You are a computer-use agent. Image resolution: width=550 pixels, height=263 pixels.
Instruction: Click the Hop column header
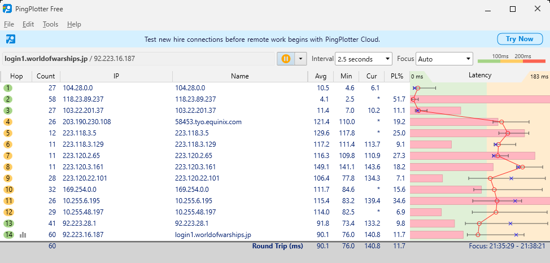(16, 76)
